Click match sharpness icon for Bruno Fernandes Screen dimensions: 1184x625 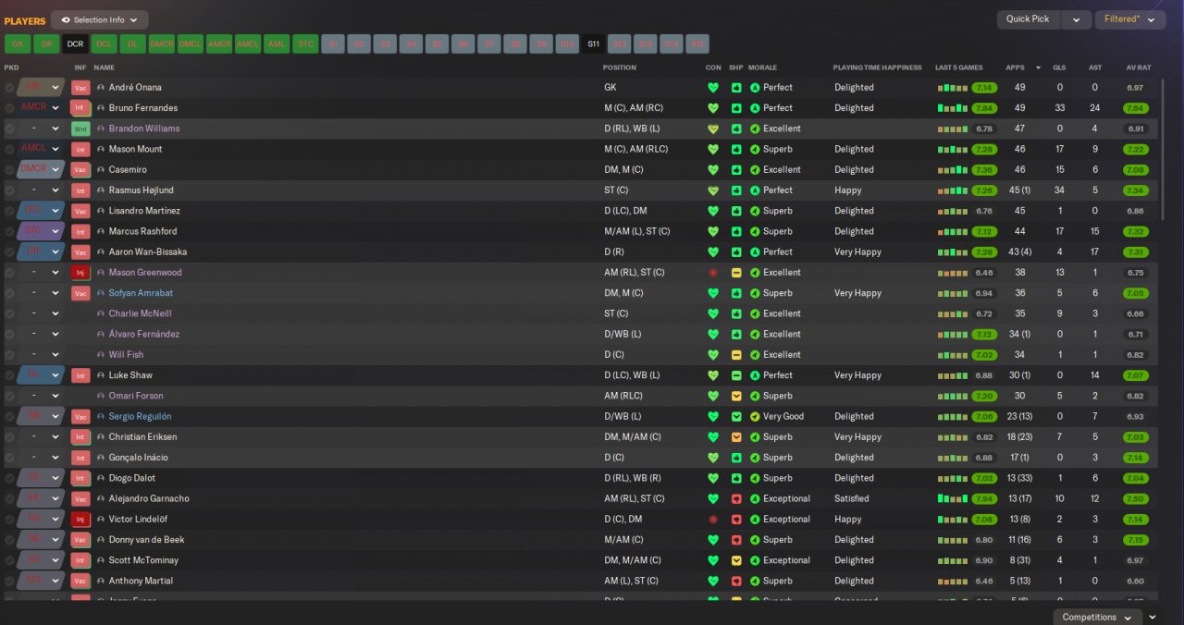point(736,108)
